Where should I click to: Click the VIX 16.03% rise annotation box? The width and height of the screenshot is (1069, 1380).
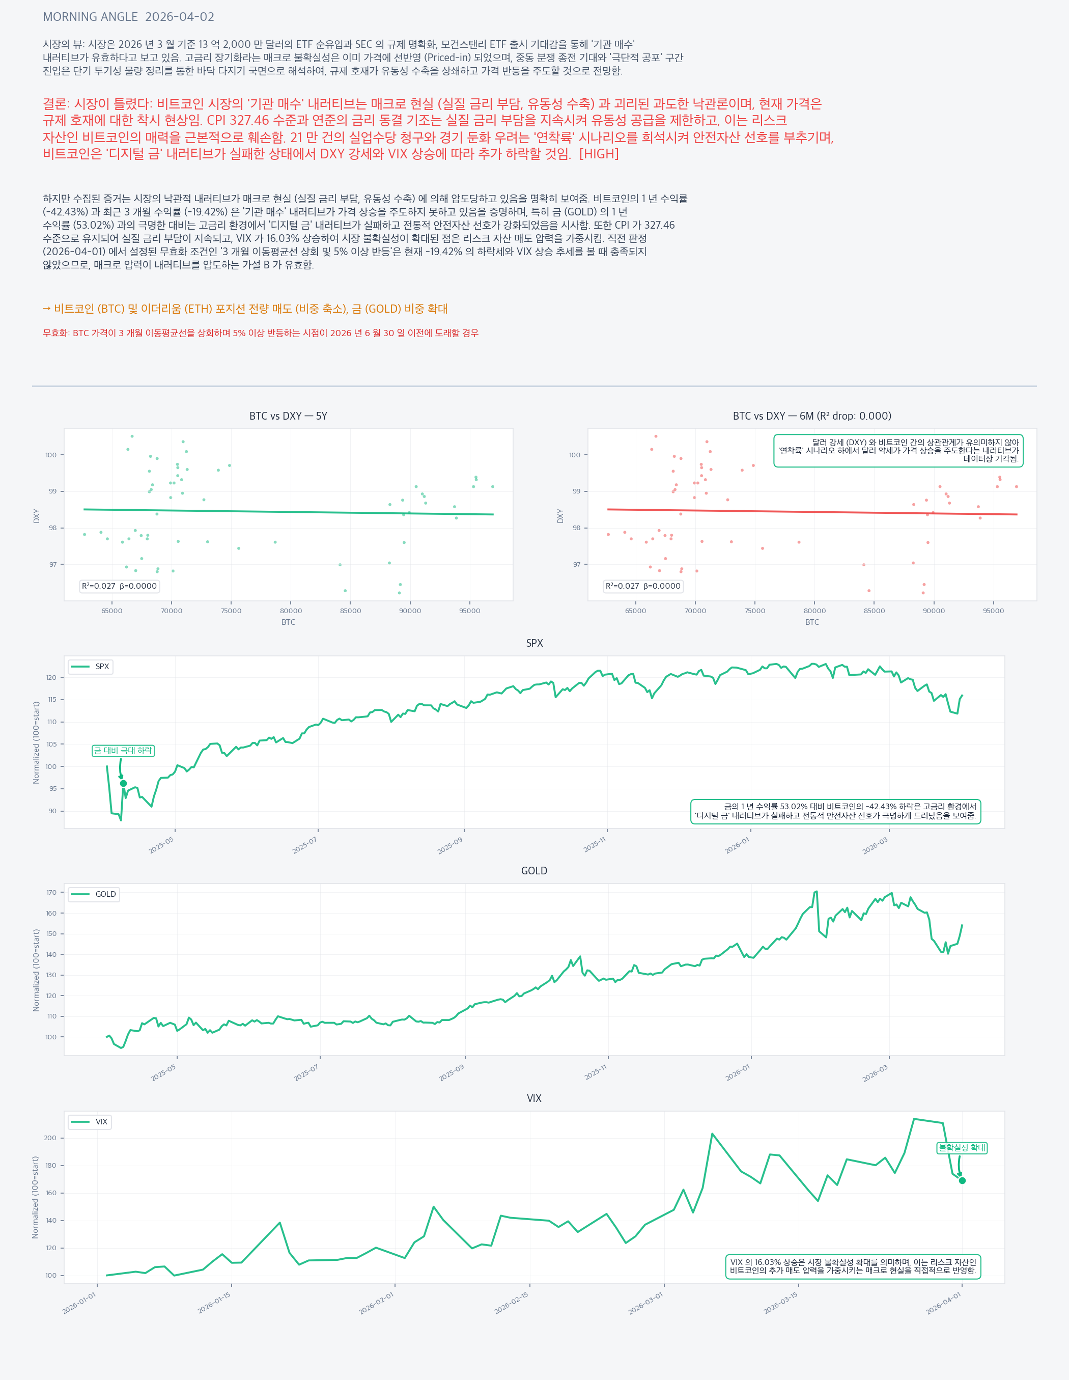[x=853, y=1266]
